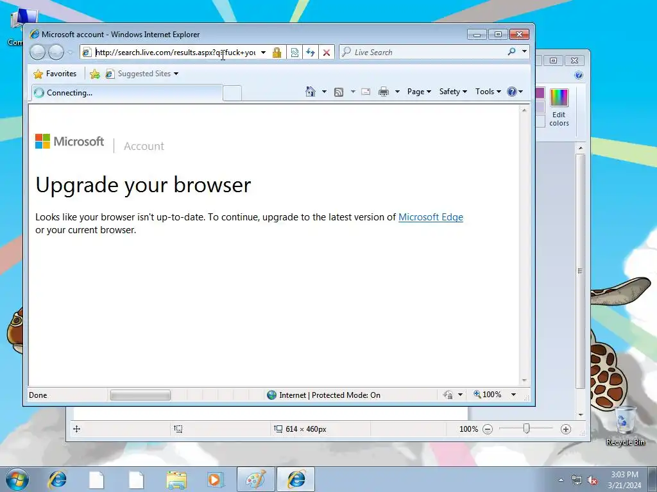Click the Paint zoom slider handle

click(x=527, y=429)
